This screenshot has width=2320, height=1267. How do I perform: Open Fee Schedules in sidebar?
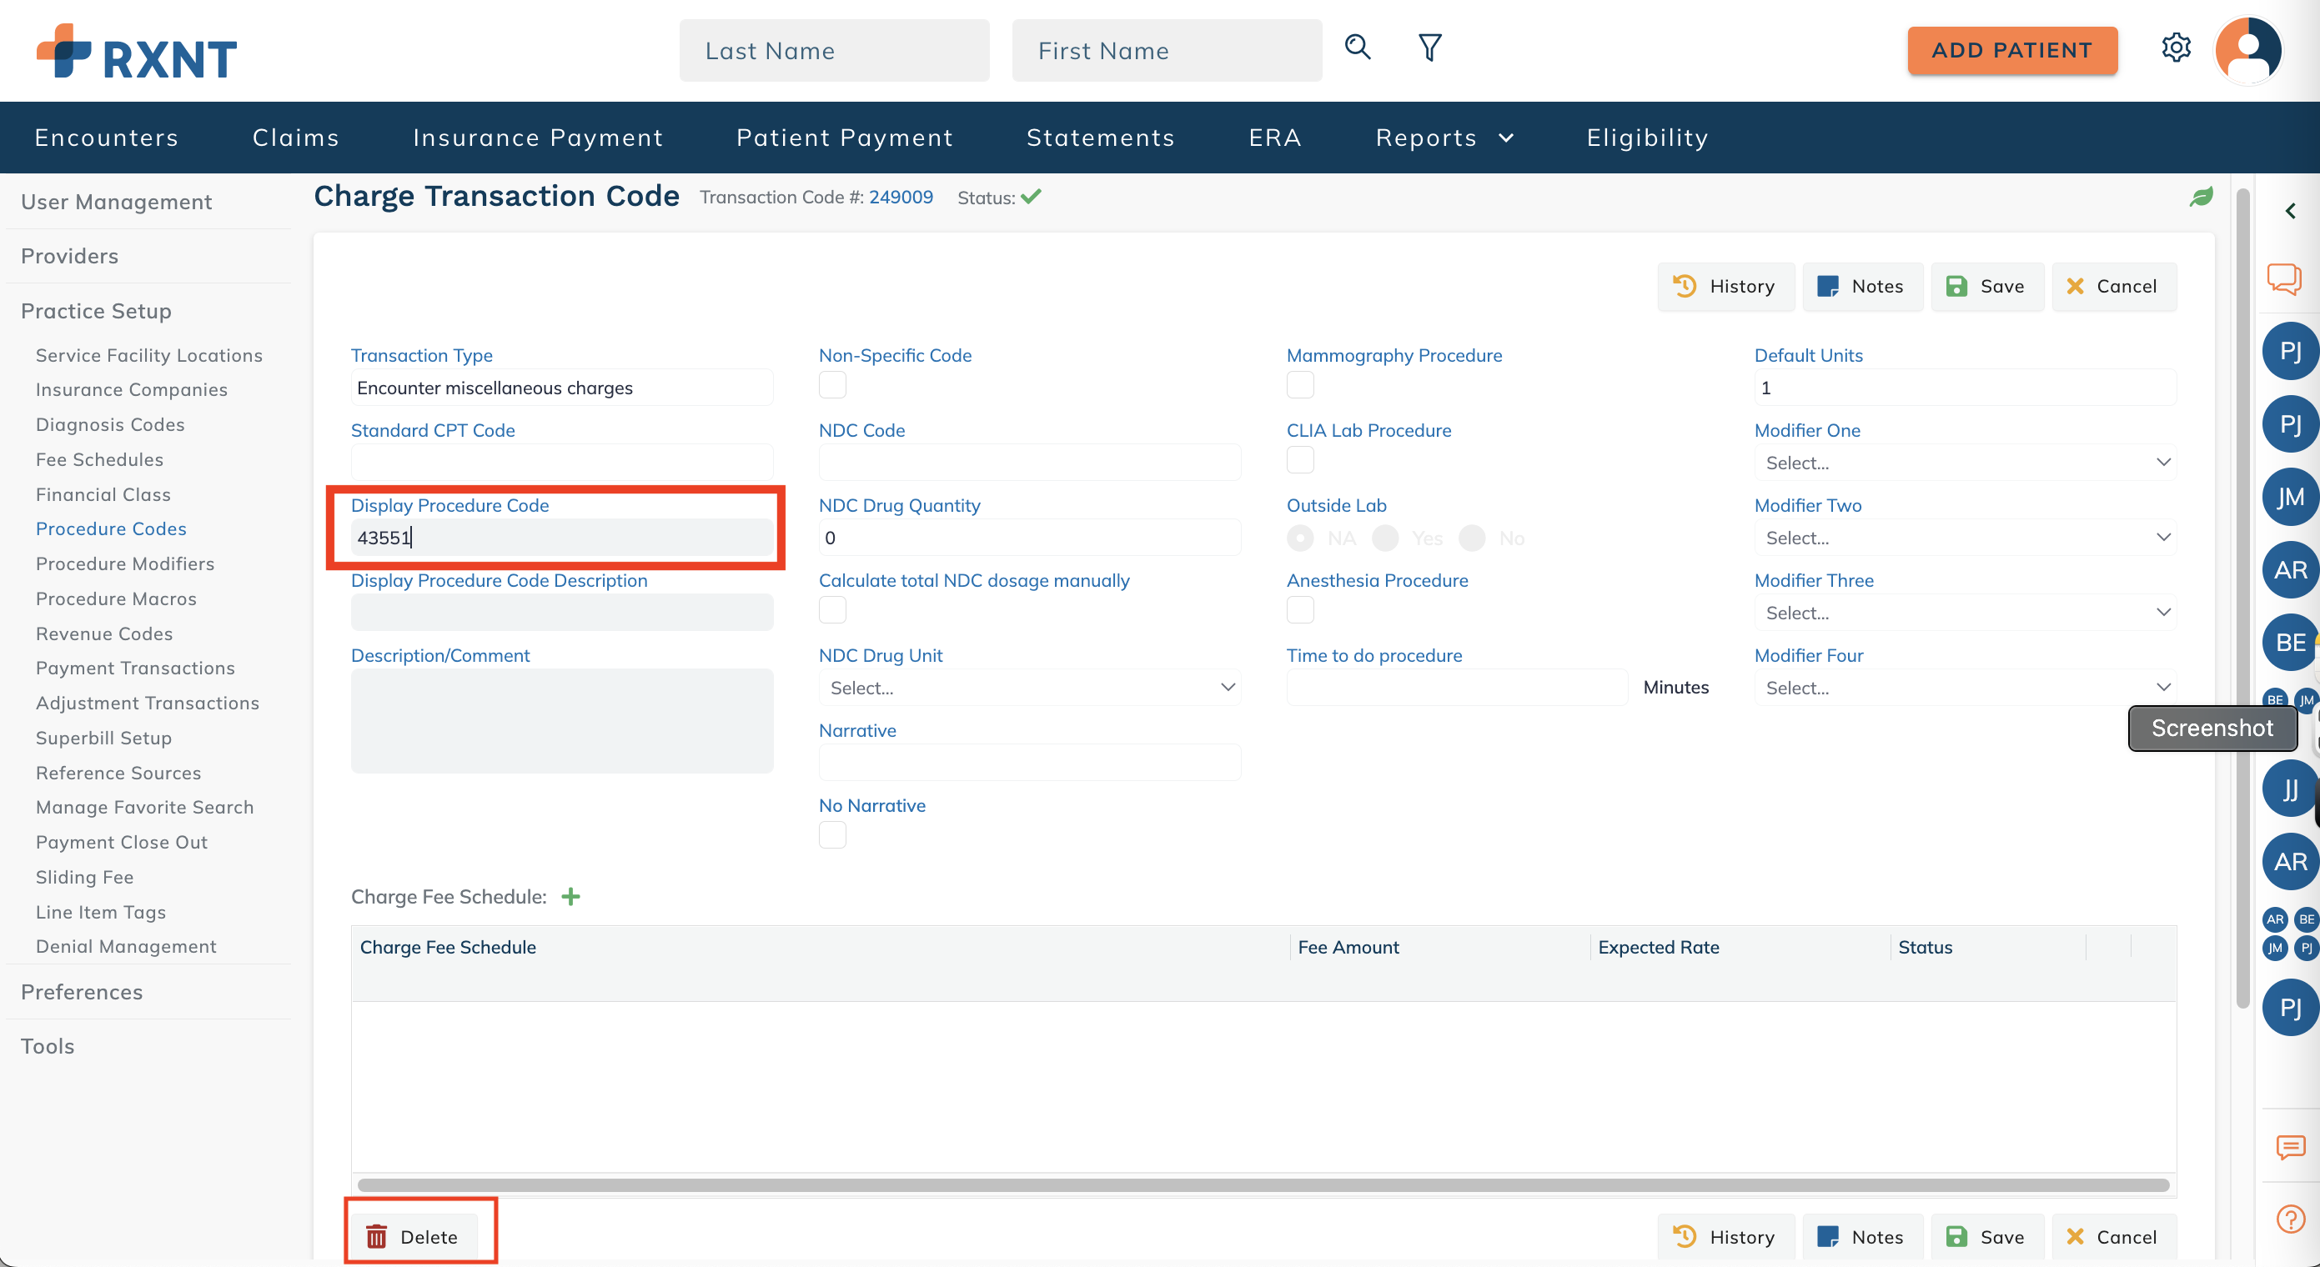click(x=99, y=459)
